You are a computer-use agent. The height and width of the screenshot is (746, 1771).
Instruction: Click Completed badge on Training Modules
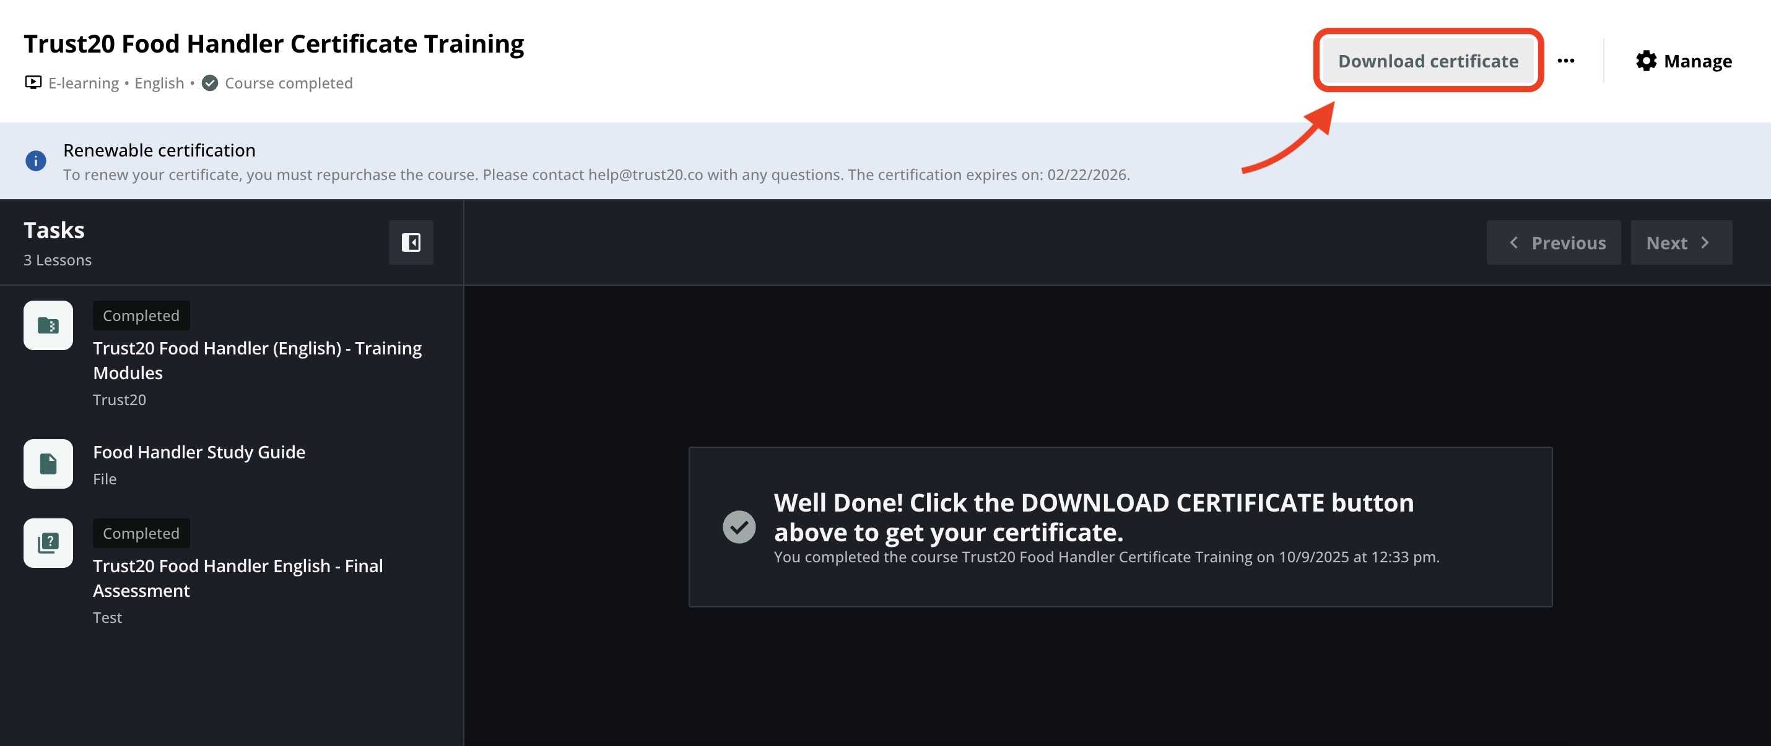coord(141,315)
